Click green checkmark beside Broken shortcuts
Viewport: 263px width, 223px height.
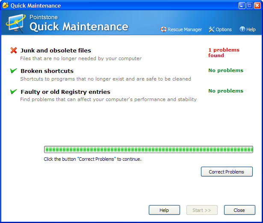pos(14,71)
